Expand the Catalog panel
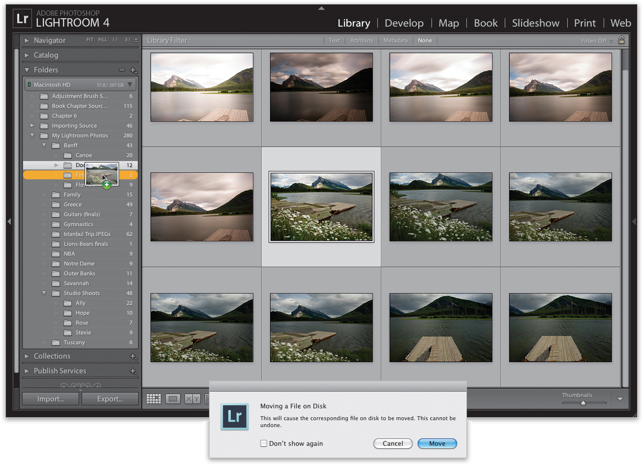Viewport: 643px width, 465px height. (27, 55)
